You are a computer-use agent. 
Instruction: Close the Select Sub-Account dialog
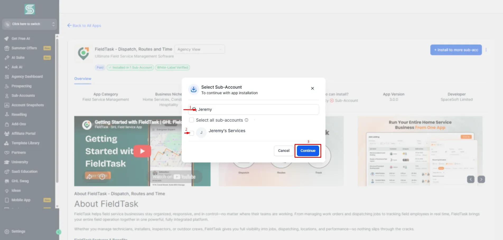[x=313, y=88]
